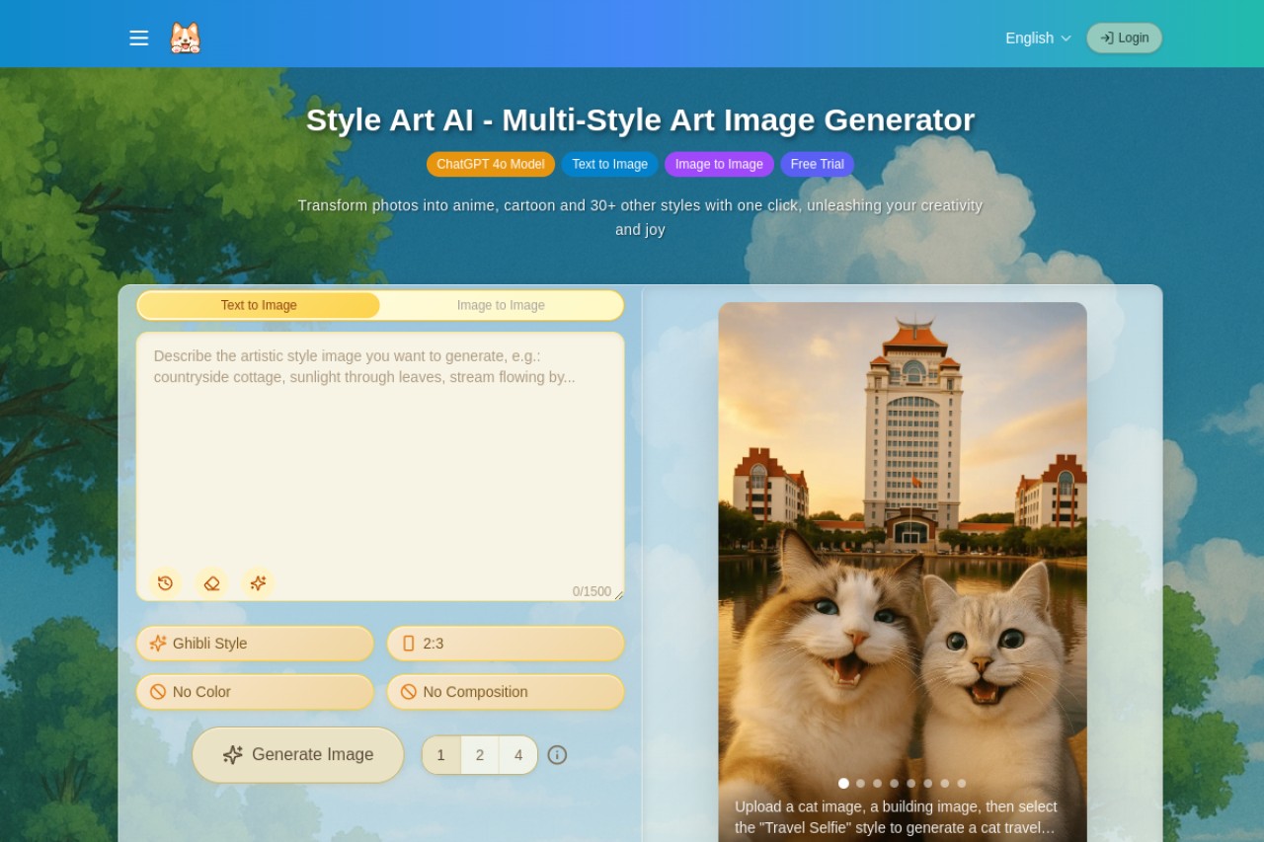The width and height of the screenshot is (1264, 842).
Task: Open prompt history icon
Action: tap(165, 583)
